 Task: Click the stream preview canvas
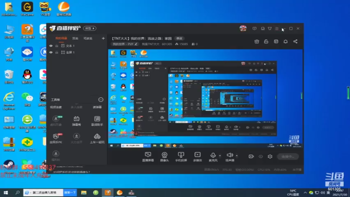[205, 99]
